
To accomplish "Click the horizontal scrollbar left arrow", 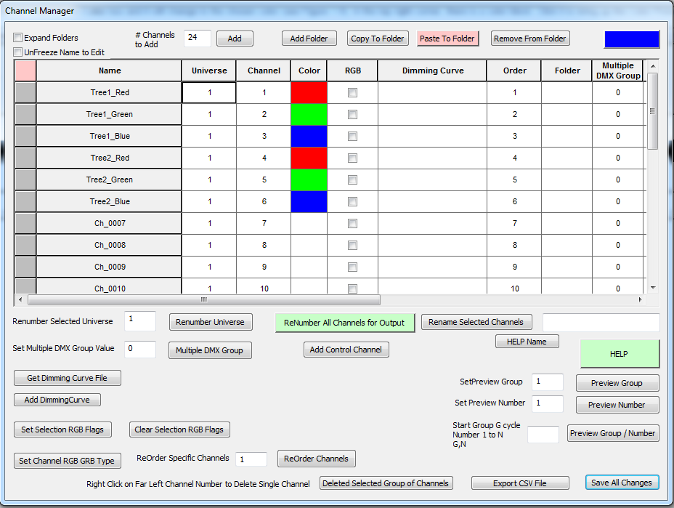I will point(20,299).
